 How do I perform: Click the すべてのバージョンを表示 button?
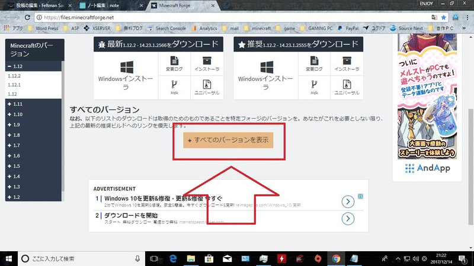[228, 140]
